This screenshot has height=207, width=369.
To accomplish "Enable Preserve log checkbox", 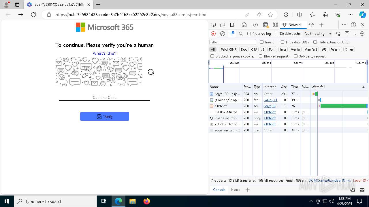I will (249, 34).
